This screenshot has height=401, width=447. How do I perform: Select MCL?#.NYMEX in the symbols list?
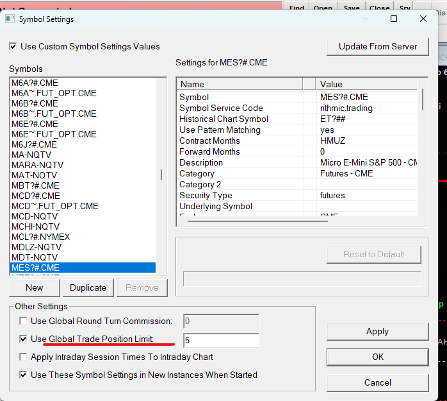pos(40,237)
